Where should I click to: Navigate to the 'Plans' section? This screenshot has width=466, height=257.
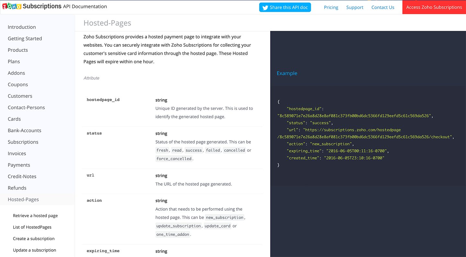14,61
